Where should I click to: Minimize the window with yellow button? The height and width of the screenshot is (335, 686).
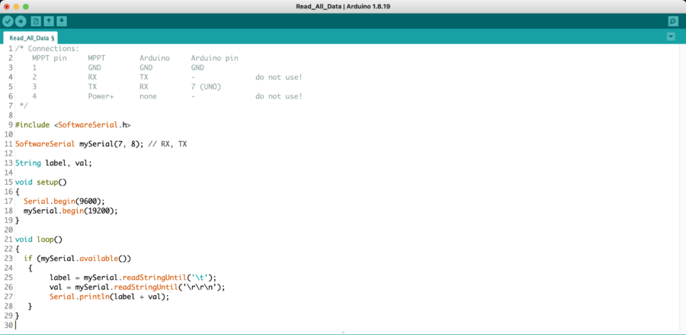coord(16,6)
